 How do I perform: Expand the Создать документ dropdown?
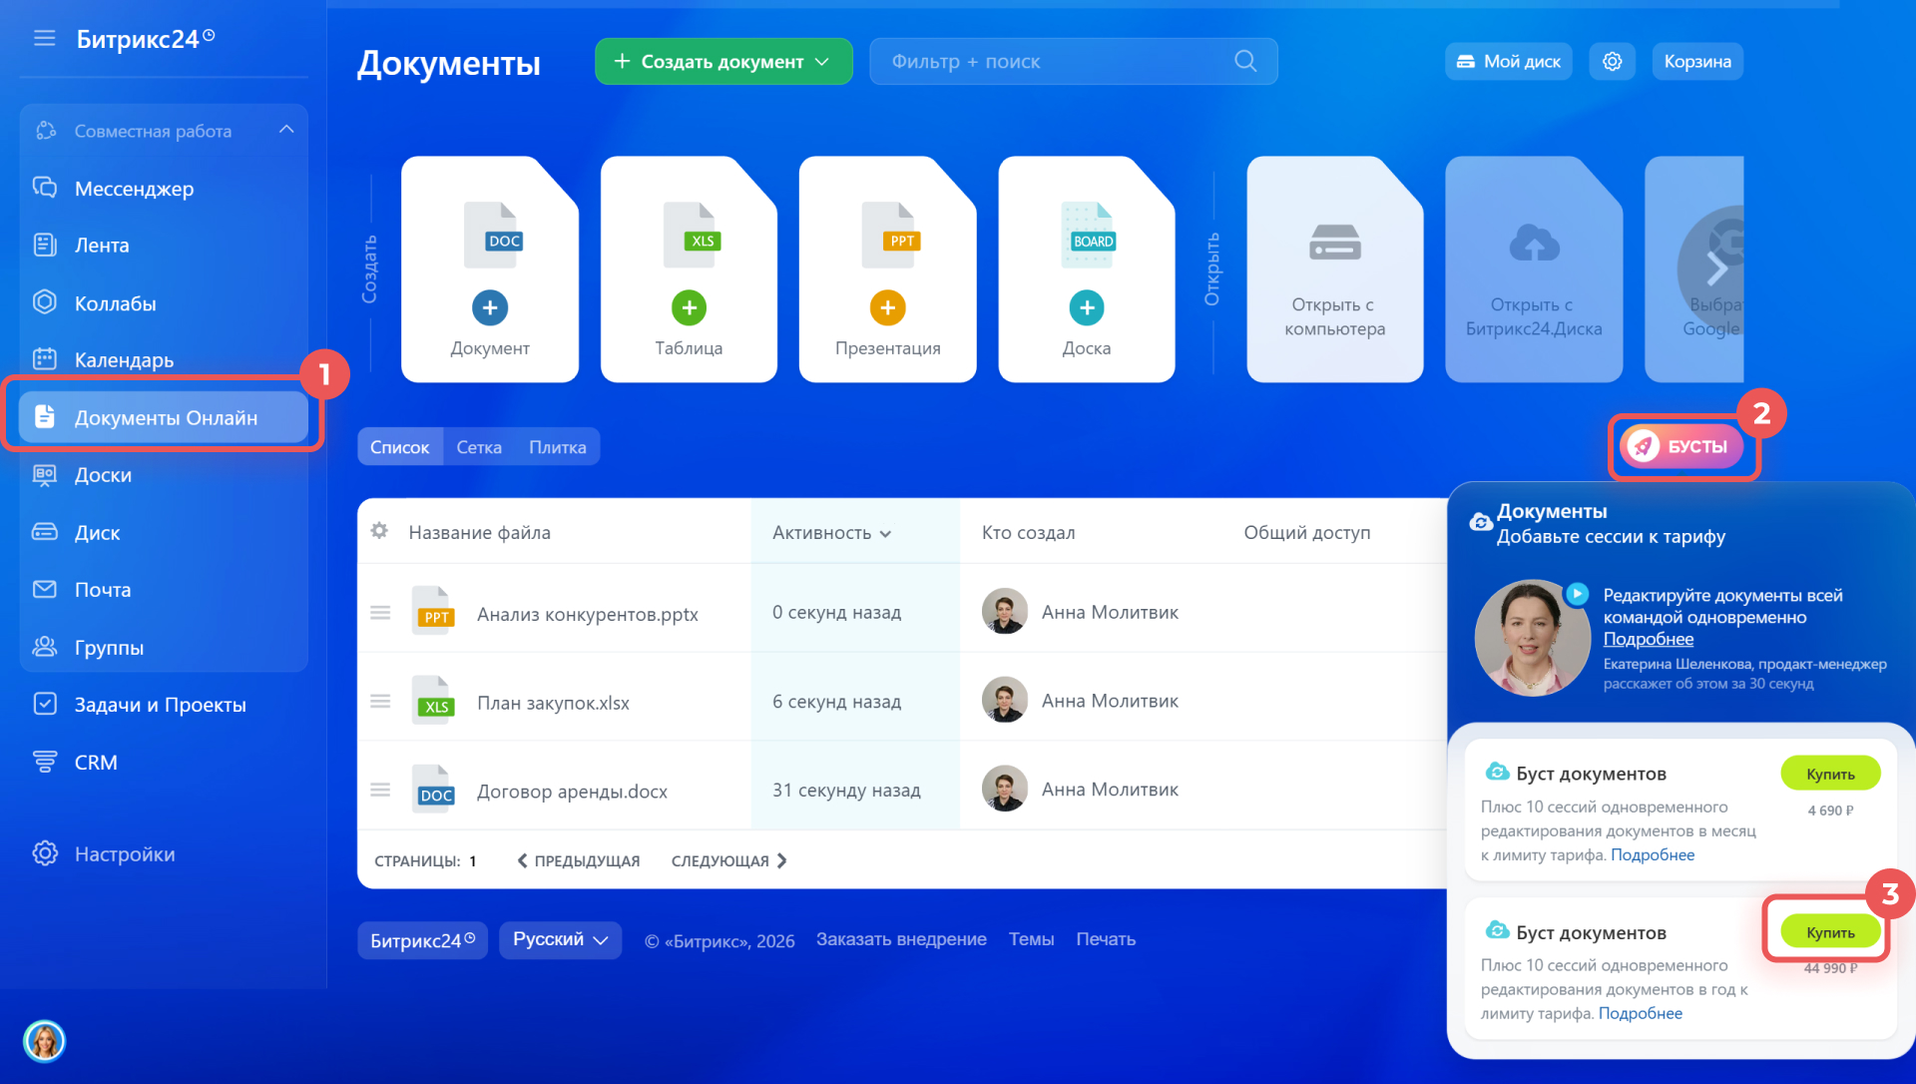click(822, 62)
